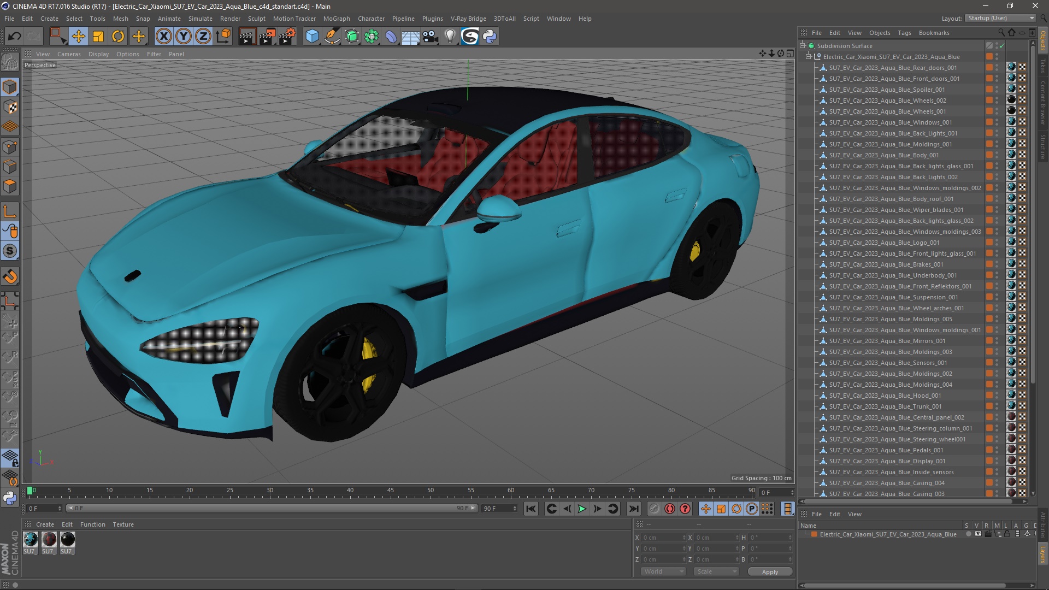Add a Light object
This screenshot has height=590, width=1049.
click(x=450, y=37)
